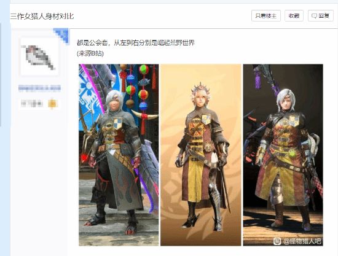Click the colorful hanging ornaments in left image
This screenshot has height=256, width=338.
(137, 90)
